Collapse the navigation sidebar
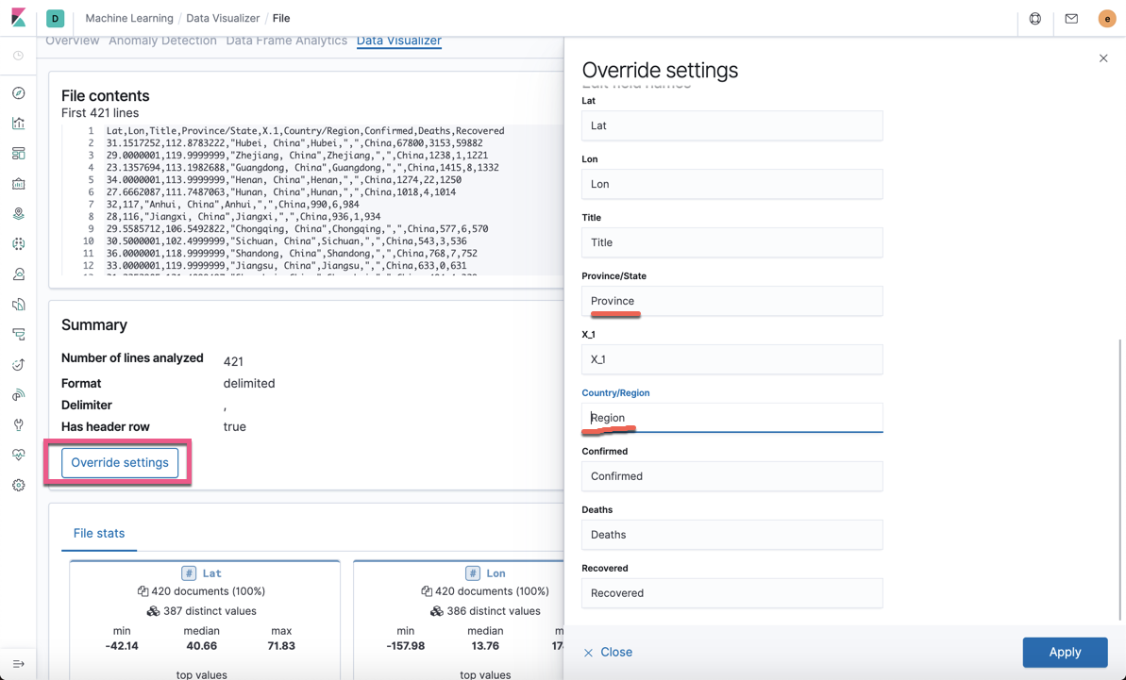This screenshot has width=1126, height=680. point(17,664)
